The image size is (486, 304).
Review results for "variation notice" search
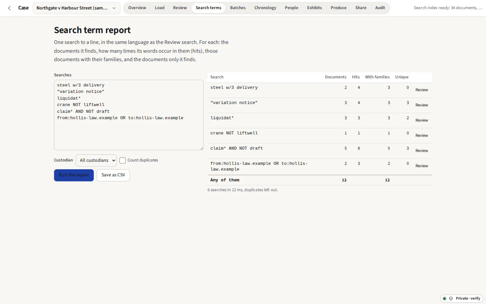pyautogui.click(x=422, y=105)
